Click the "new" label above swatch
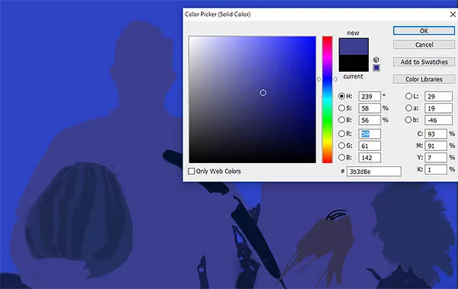This screenshot has width=458, height=289. click(353, 33)
